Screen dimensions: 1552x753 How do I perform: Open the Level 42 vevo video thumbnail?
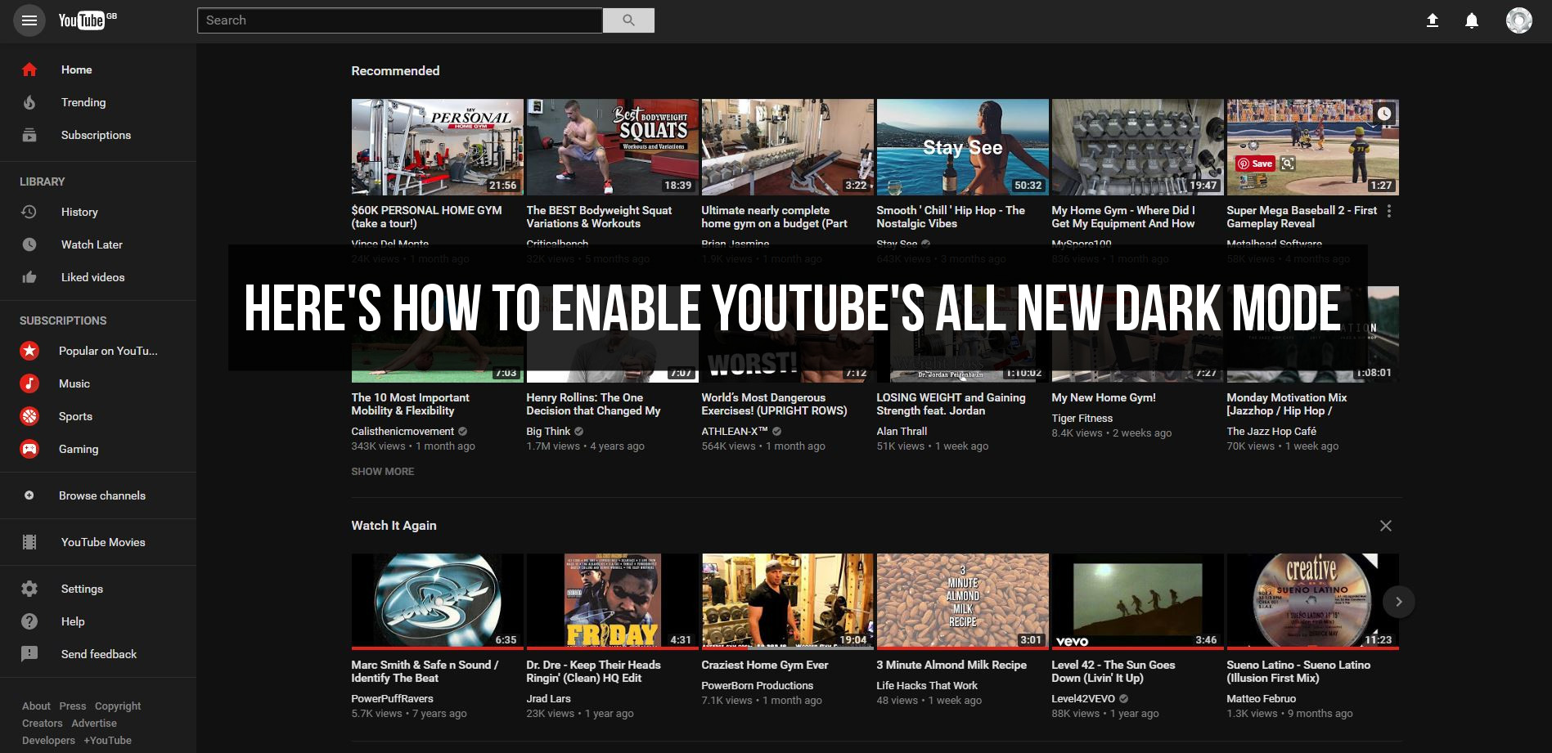pos(1138,601)
